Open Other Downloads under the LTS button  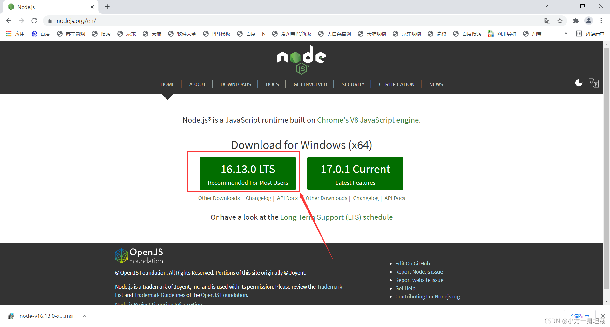tap(219, 198)
